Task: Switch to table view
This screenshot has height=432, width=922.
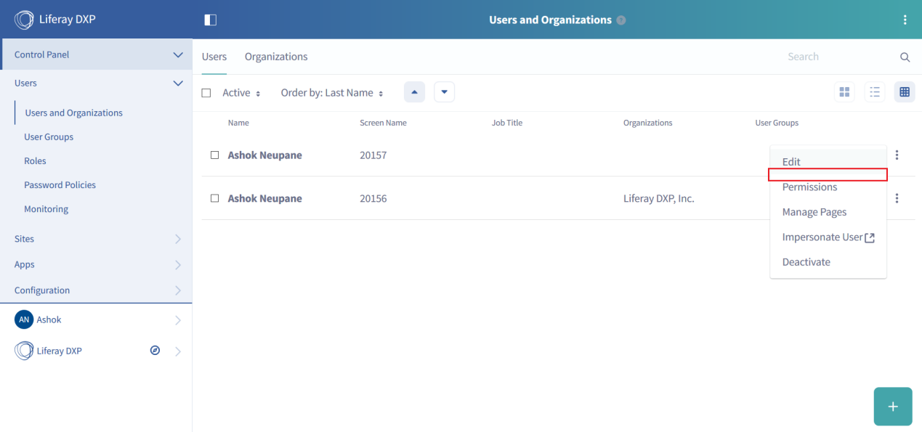Action: click(x=905, y=92)
